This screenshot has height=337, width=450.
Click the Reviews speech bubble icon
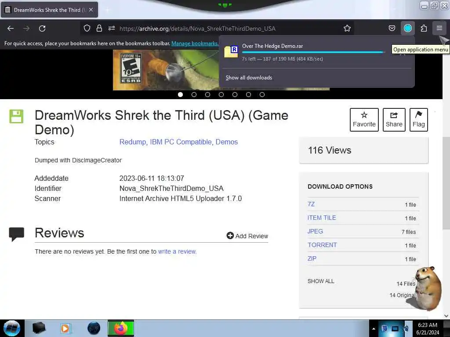click(16, 234)
